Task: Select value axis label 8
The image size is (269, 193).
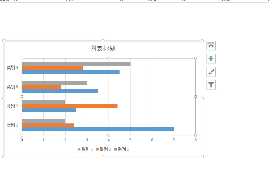Action: (x=195, y=140)
